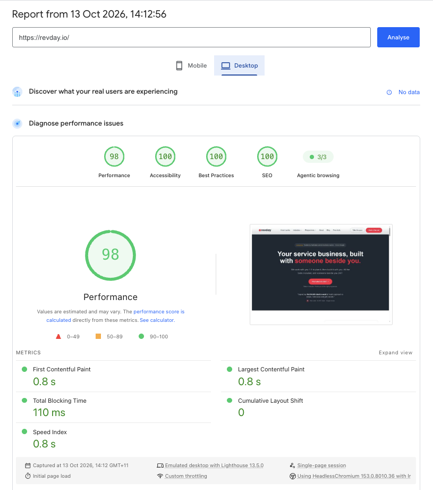Viewport: 433px width, 490px height.
Task: Click the Cumulative Layout Shift metric label
Action: [x=270, y=401]
